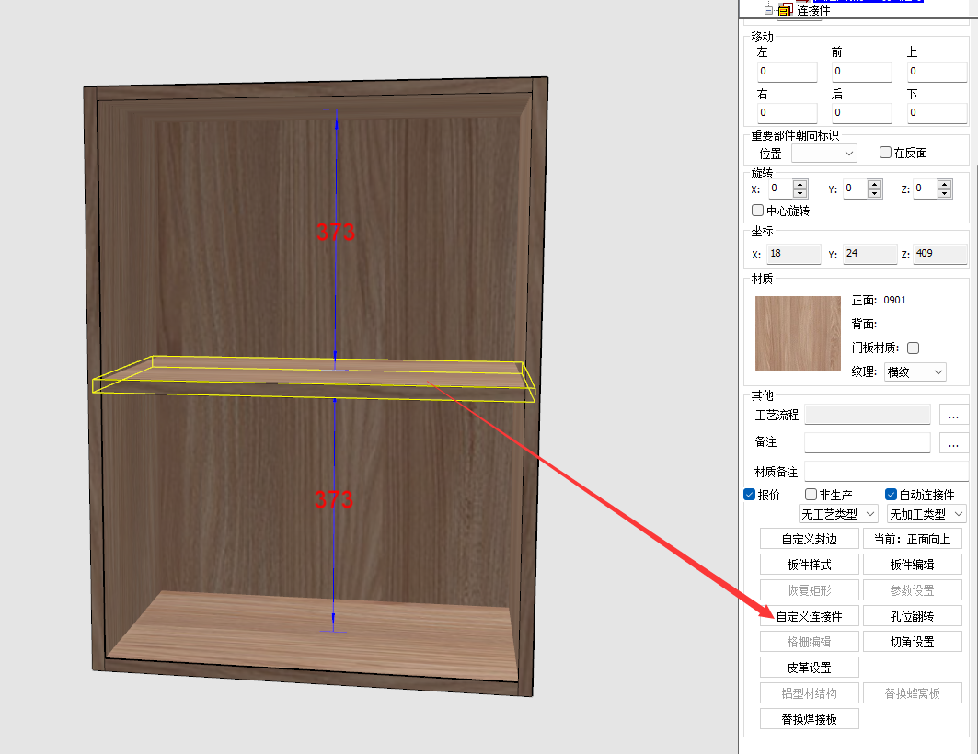The image size is (978, 754).
Task: Open the 无工艺类型 dropdown
Action: coord(838,514)
